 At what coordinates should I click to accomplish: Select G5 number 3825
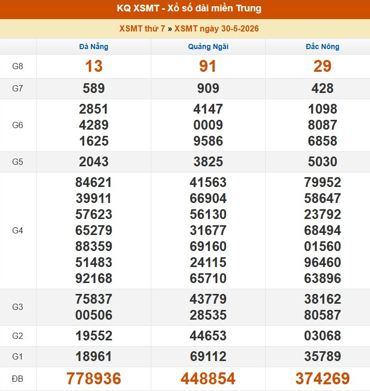click(x=208, y=162)
